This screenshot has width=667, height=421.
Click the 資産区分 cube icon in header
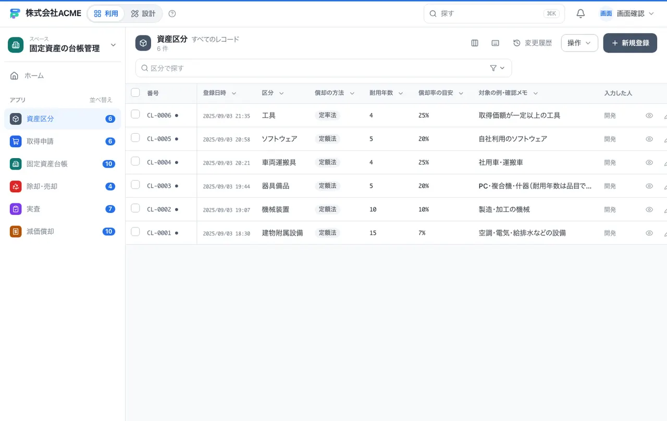tap(143, 43)
